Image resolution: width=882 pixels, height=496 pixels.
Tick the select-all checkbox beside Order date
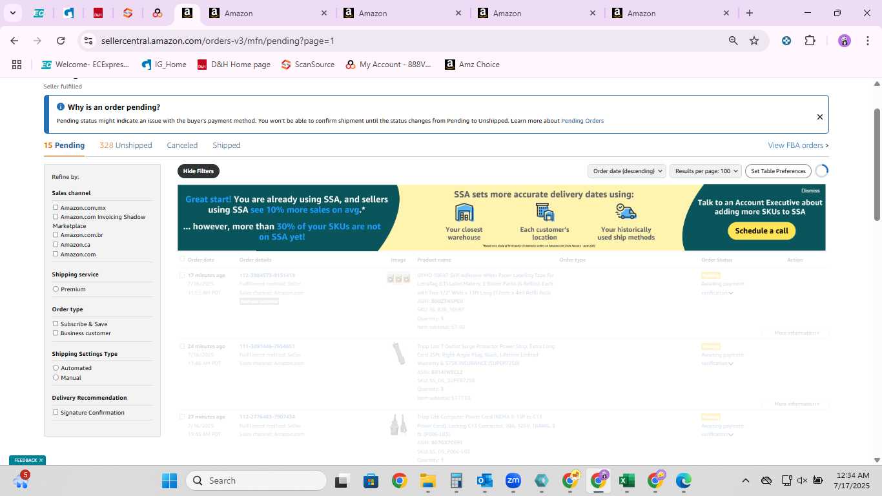pos(182,259)
